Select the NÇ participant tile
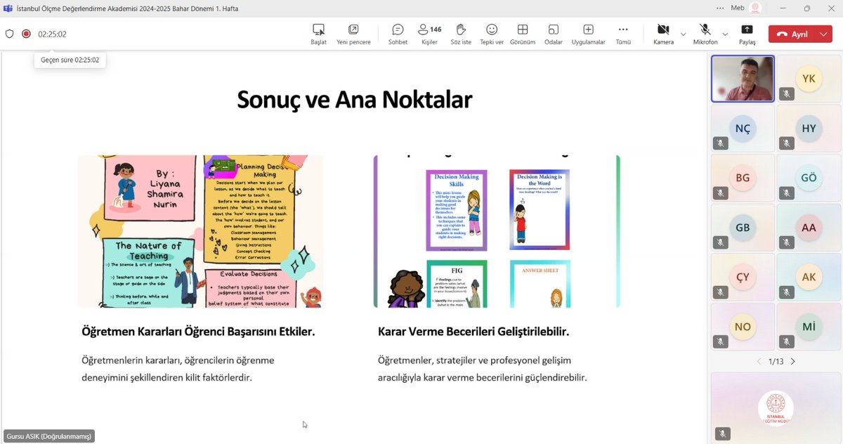Screen dimensions: 843x444 (743, 129)
